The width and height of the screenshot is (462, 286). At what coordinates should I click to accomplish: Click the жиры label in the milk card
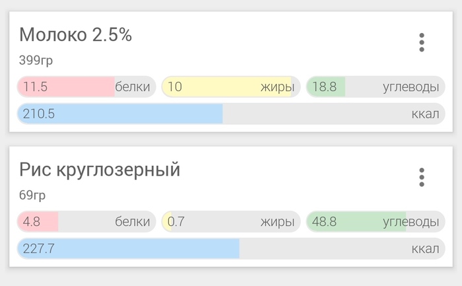(277, 87)
